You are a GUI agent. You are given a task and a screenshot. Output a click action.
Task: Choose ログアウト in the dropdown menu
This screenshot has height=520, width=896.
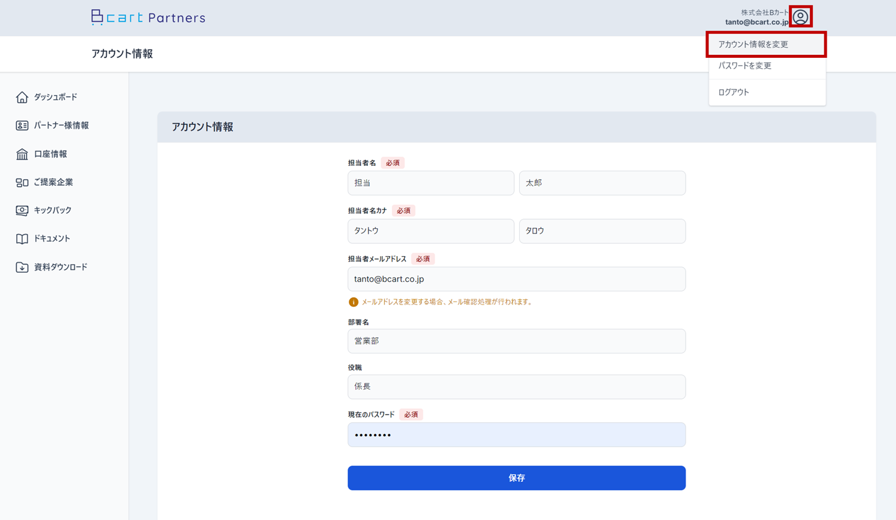767,92
